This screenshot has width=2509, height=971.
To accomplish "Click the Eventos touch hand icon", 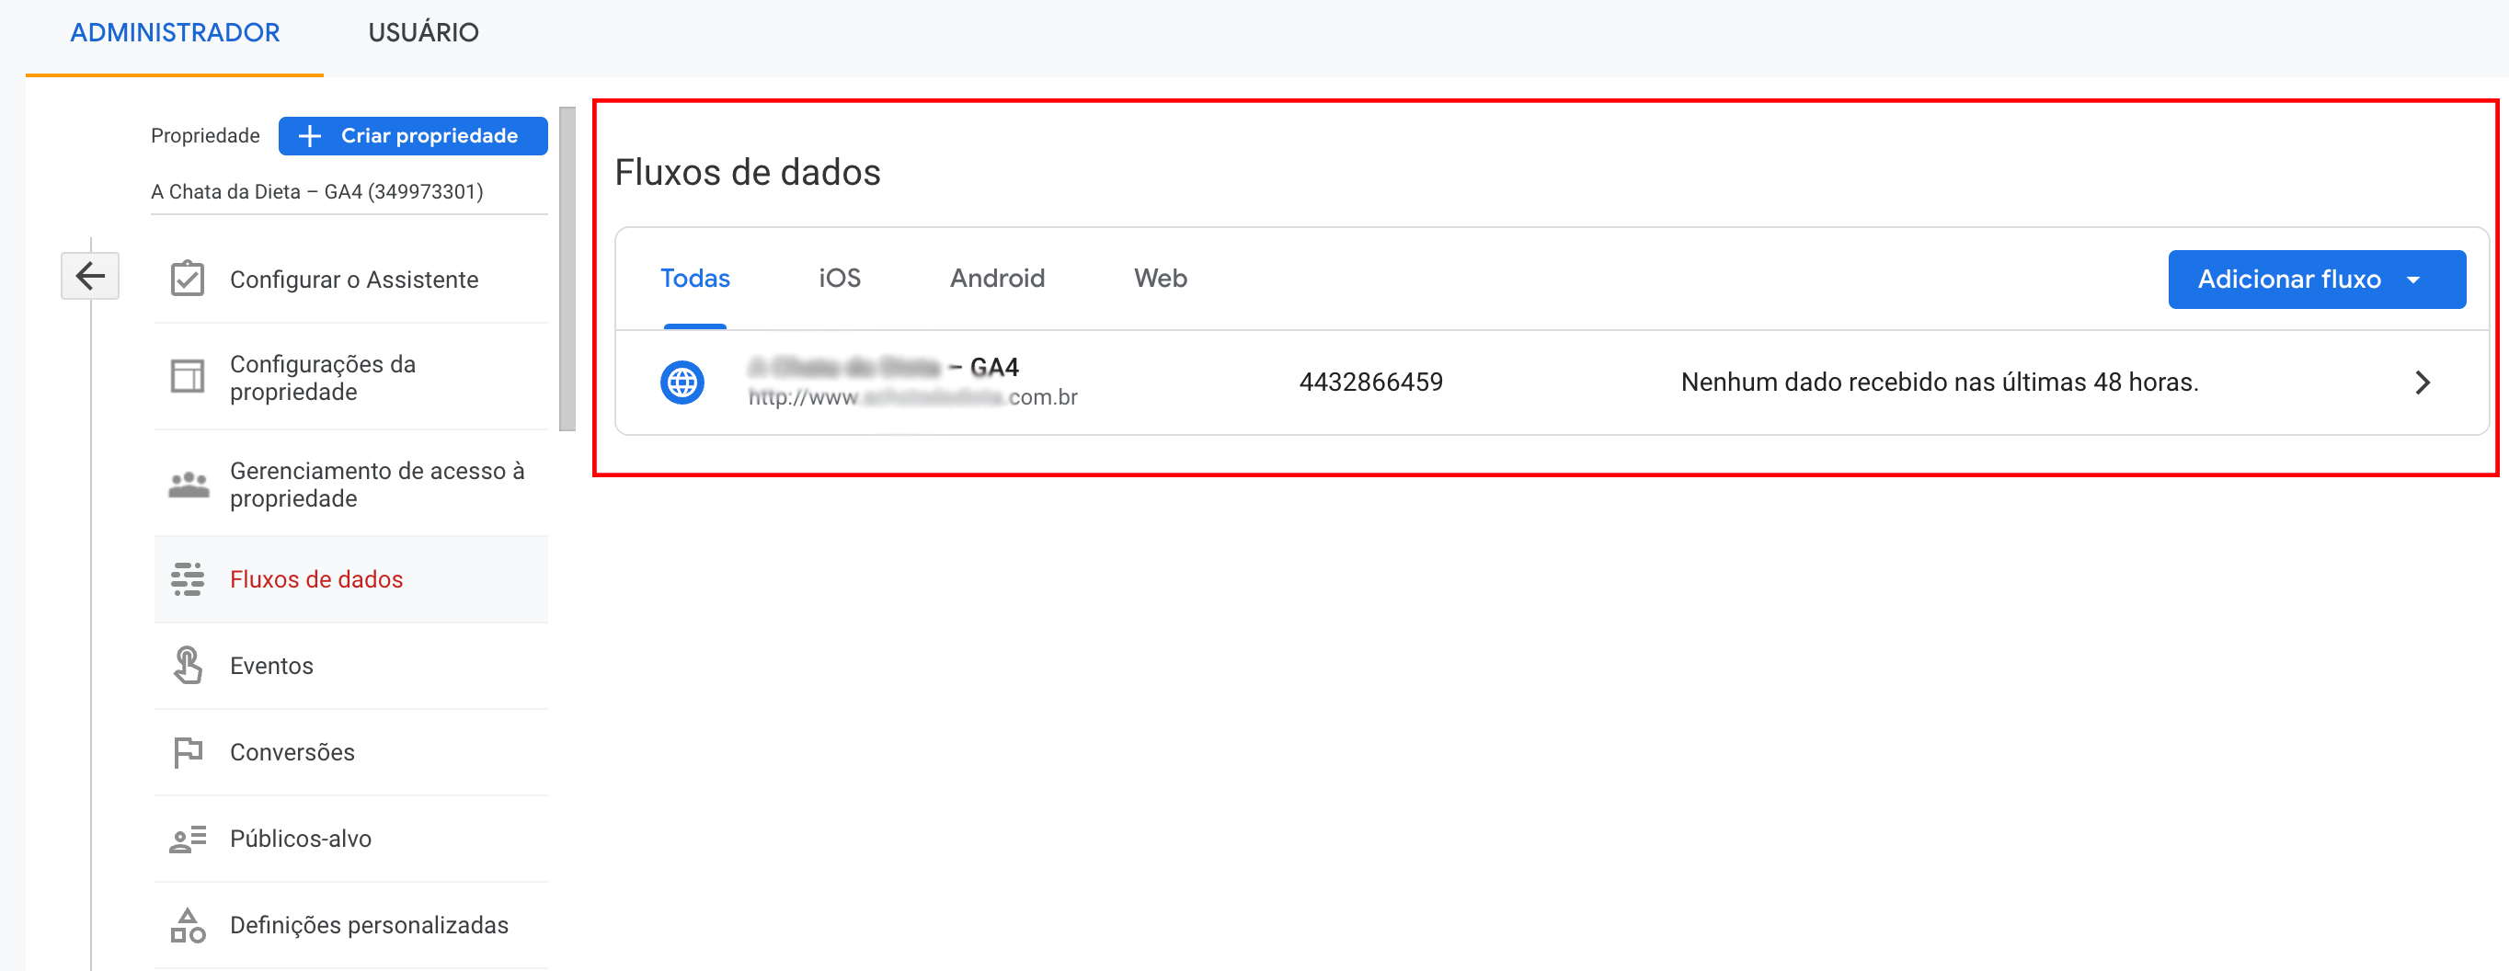I will point(187,666).
